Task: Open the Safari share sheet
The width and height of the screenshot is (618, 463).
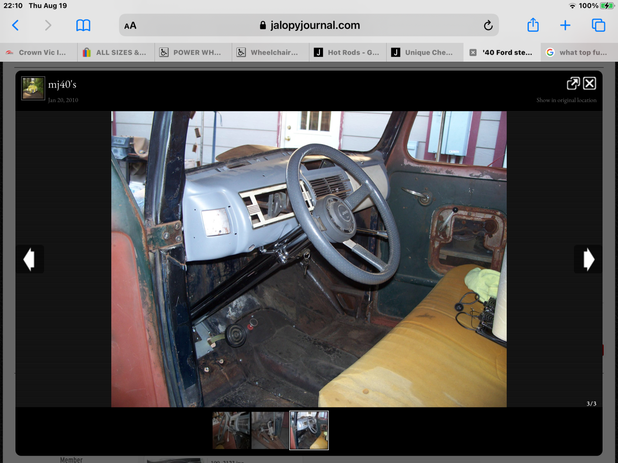Action: click(533, 25)
